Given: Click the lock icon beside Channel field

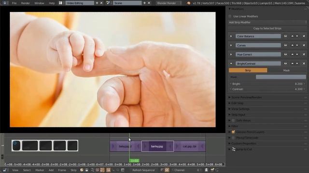Looking at the screenshot, I should tap(206, 170).
